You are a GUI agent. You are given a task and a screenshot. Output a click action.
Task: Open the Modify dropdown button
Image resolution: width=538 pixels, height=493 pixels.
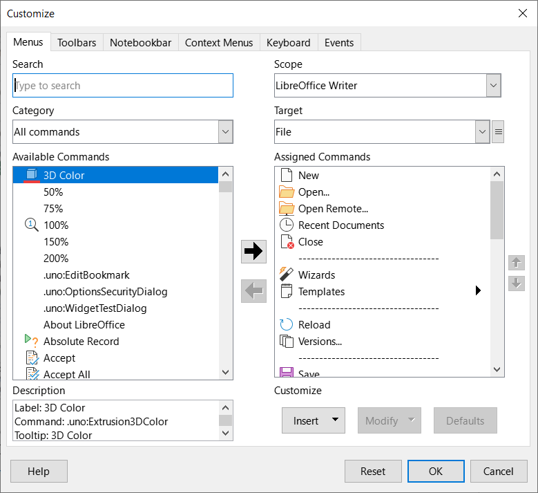[x=389, y=420]
